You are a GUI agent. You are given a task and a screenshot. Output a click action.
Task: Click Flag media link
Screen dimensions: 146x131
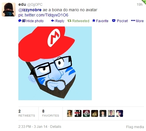pos(135,127)
